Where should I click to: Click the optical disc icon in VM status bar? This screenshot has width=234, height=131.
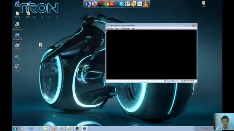click(x=167, y=81)
